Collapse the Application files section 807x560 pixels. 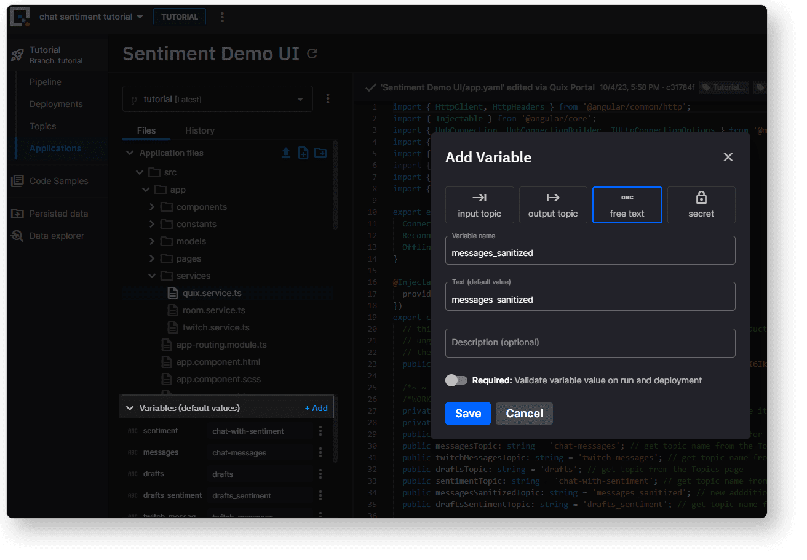[x=130, y=153]
